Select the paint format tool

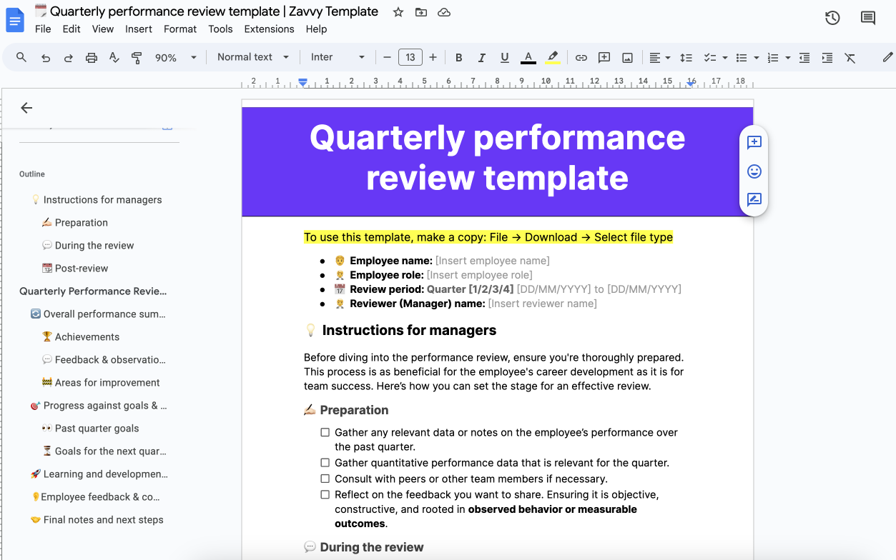pyautogui.click(x=136, y=56)
